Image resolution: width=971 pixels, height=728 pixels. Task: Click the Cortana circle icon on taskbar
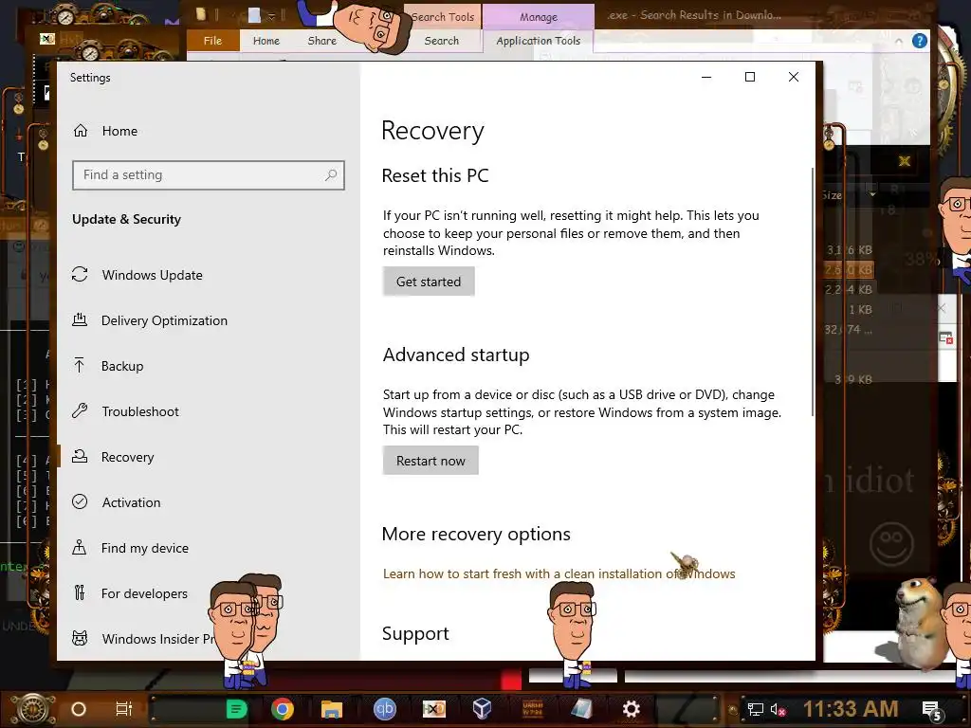tap(79, 709)
